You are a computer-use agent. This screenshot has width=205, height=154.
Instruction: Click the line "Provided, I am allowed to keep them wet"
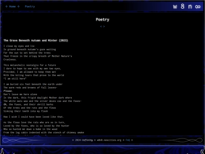click(x=30, y=72)
